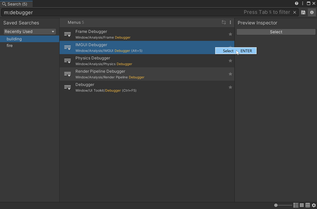Screen dimensions: 317x209
Task: Select the Physics Debugger result
Action: [147, 61]
